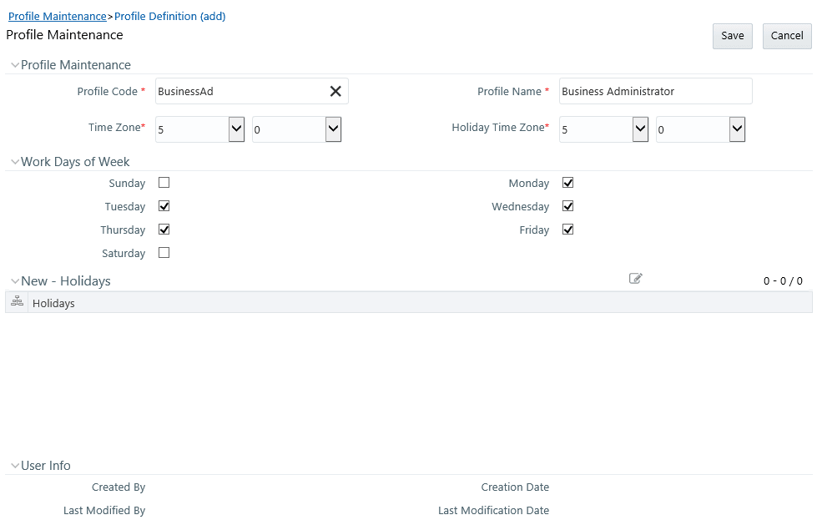Image resolution: width=817 pixels, height=520 pixels.
Task: Click the Profile Name text field
Action: [x=655, y=92]
